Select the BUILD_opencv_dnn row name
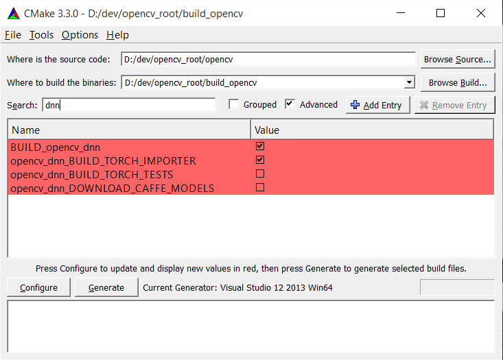Screen dimensions: 503x360 [x=56, y=147]
